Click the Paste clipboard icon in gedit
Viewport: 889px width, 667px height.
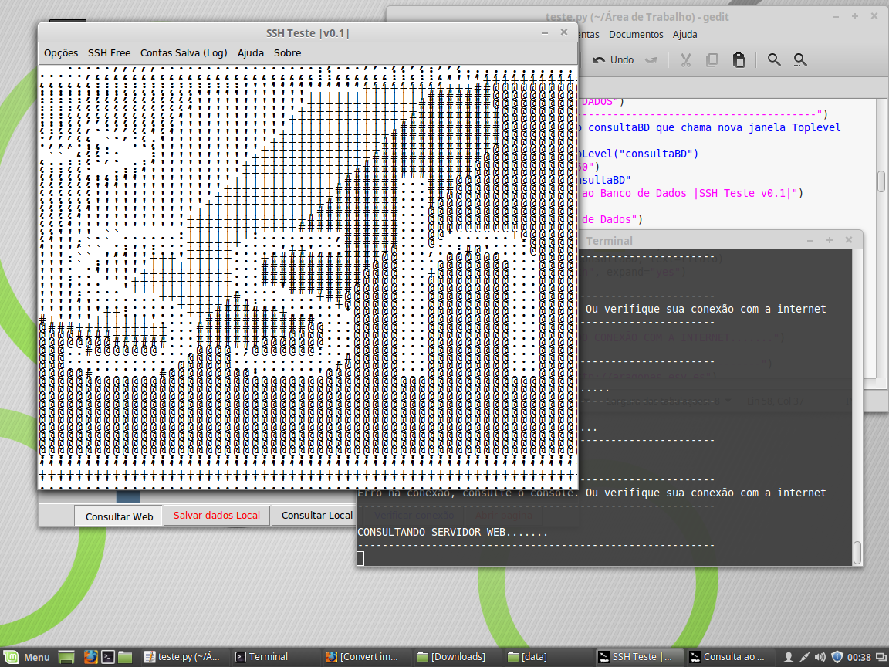click(739, 60)
